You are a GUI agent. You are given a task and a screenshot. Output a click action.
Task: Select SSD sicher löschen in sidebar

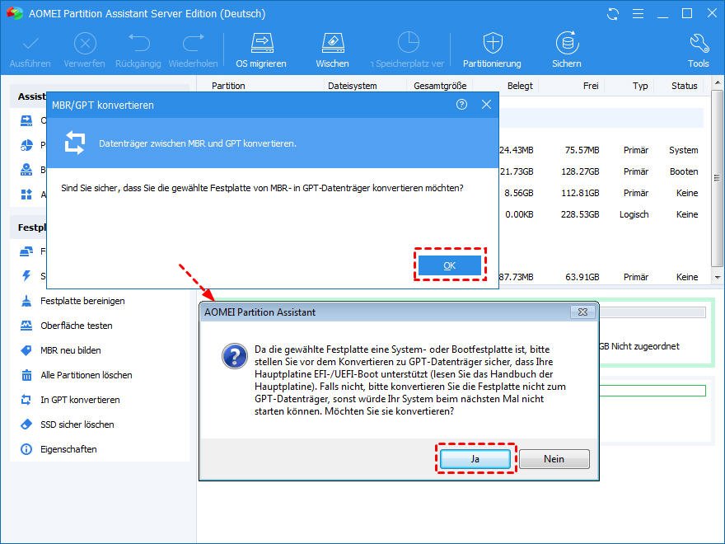click(77, 424)
